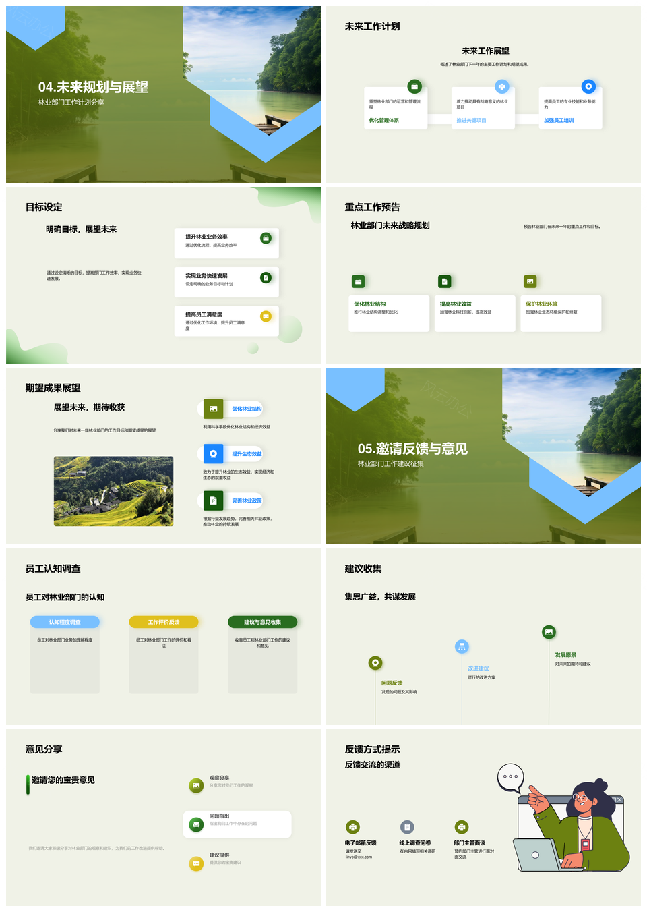Click the gray icon above 线上调查问卷
Image resolution: width=647 pixels, height=912 pixels.
[407, 827]
